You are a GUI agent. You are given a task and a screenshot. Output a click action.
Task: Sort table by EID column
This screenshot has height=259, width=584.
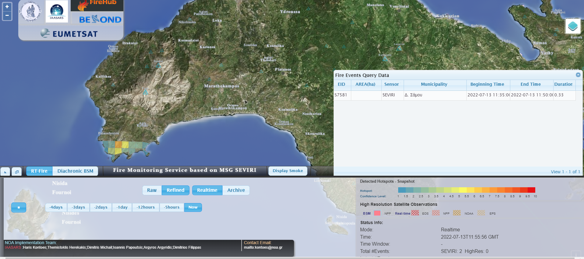pyautogui.click(x=342, y=85)
